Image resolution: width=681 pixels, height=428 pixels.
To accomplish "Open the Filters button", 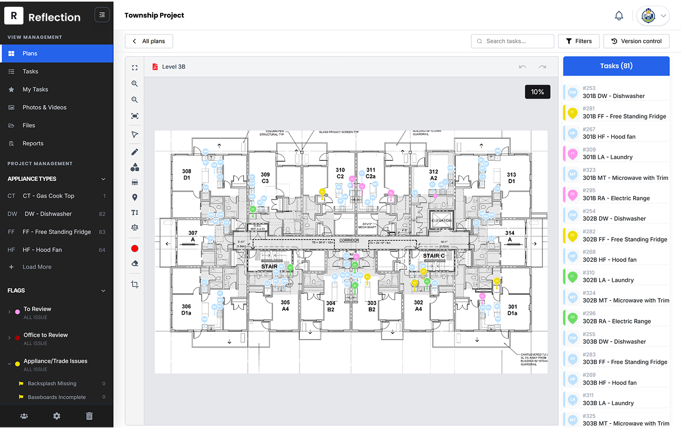I will point(579,41).
